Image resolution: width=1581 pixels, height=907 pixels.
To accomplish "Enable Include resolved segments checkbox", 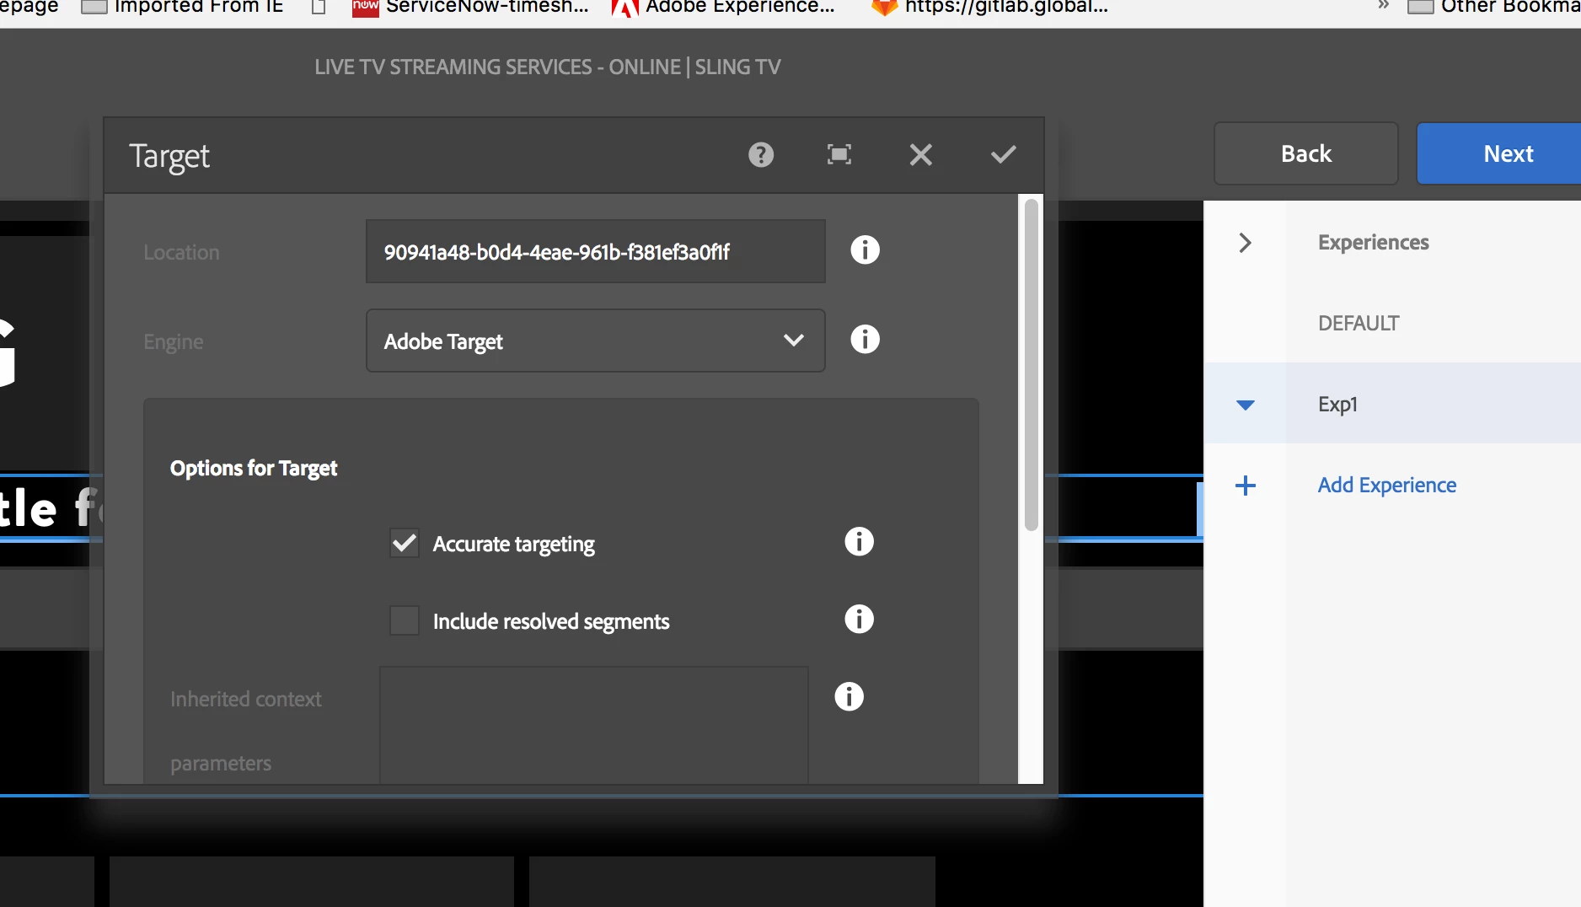I will pyautogui.click(x=405, y=620).
